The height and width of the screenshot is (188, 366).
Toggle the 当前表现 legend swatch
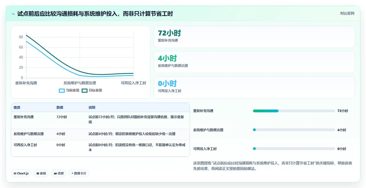62,90
